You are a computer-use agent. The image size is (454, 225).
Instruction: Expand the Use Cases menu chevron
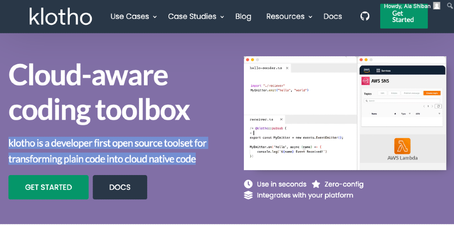[155, 17]
